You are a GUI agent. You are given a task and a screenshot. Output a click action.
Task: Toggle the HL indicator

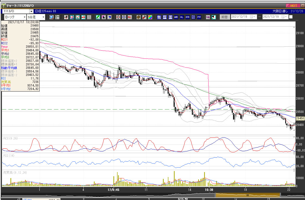point(182,17)
